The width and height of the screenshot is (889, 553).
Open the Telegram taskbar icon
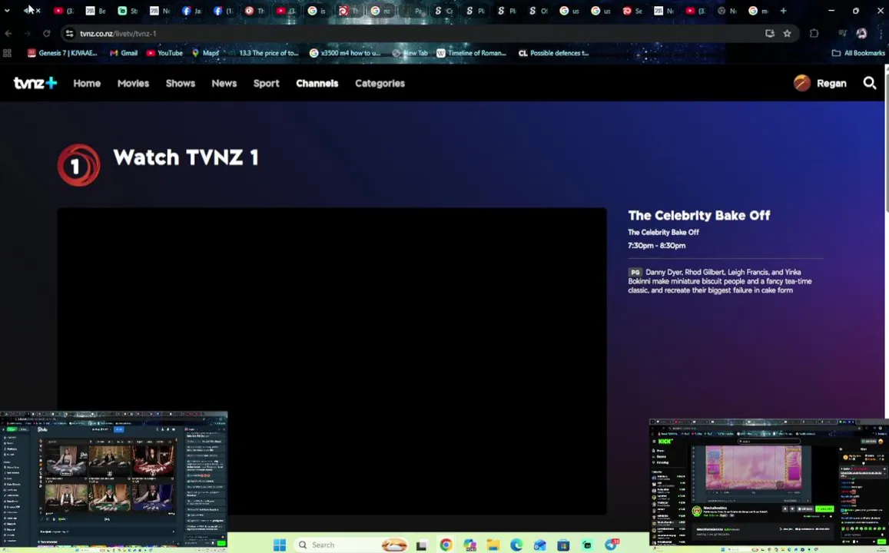click(611, 545)
